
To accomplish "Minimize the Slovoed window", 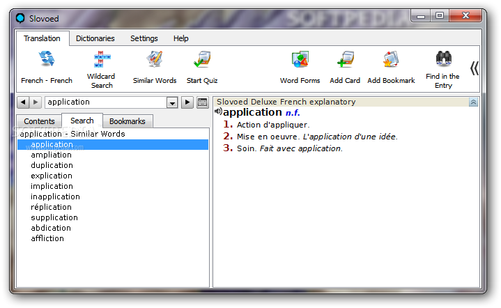I will coord(421,15).
